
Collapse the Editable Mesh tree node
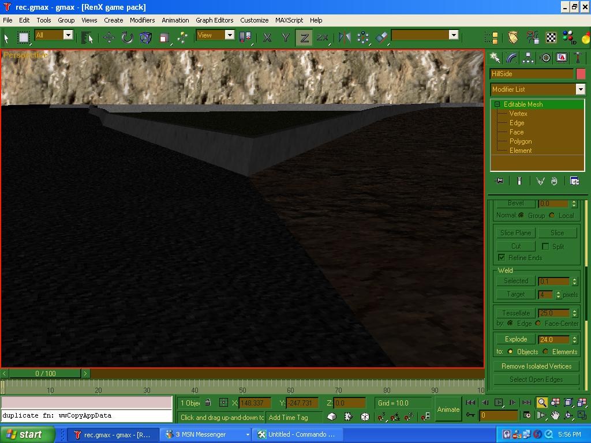(497, 104)
